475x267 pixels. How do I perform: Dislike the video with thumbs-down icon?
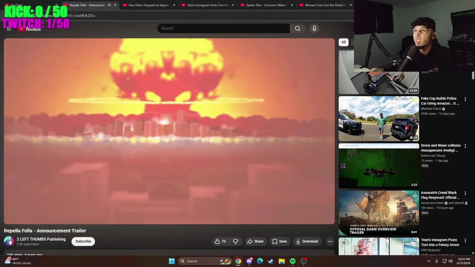click(235, 241)
